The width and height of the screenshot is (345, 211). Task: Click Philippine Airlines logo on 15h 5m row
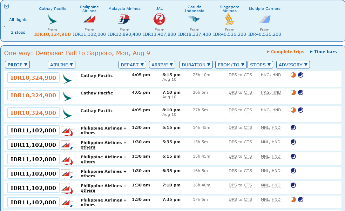67,145
